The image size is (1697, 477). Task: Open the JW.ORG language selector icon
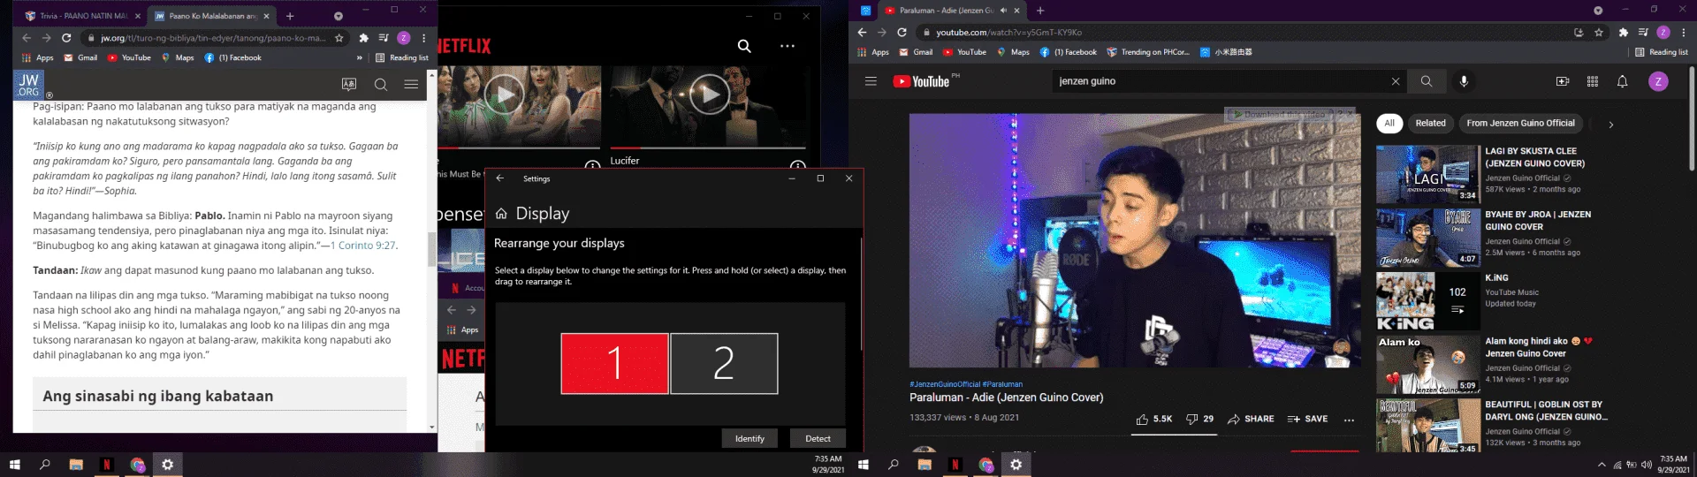coord(349,85)
